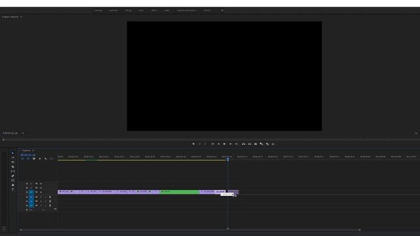Click Go to Out point button
Viewport: 420px width, 236px height.
[236, 144]
